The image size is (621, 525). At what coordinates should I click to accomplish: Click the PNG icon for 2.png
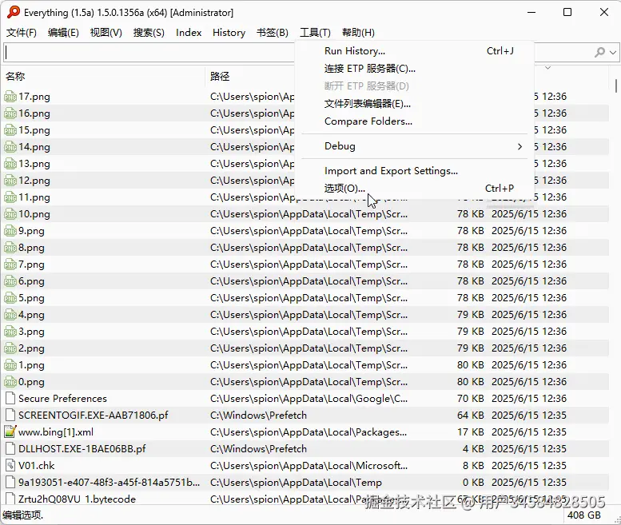pos(10,348)
